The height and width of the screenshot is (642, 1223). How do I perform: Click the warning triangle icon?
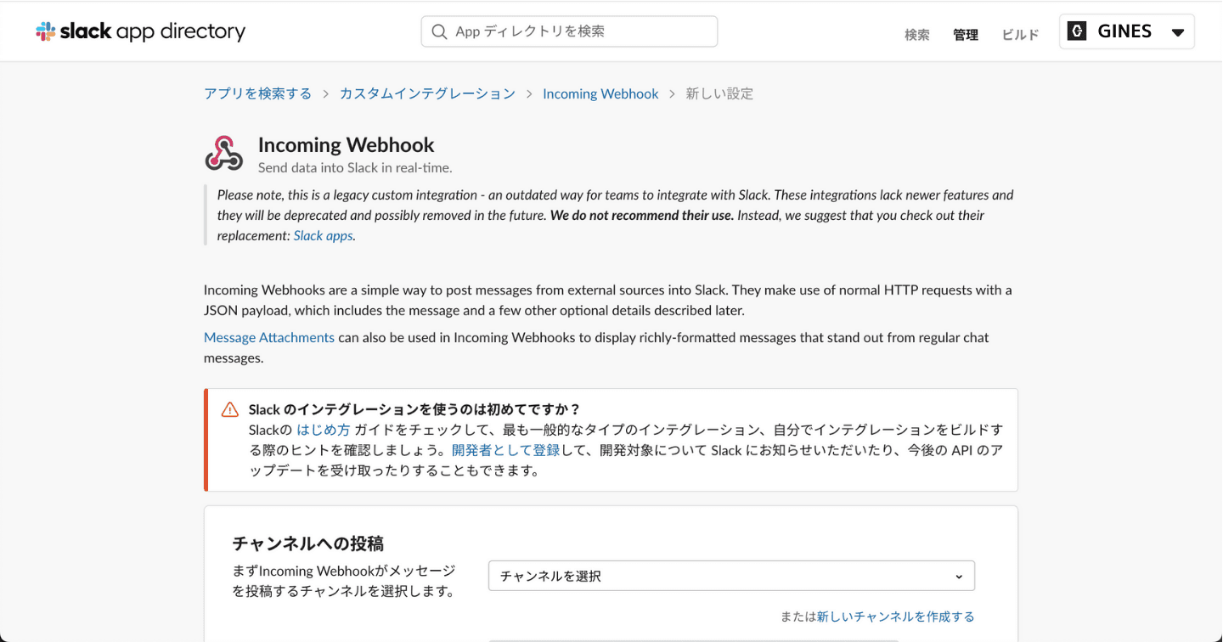tap(230, 409)
